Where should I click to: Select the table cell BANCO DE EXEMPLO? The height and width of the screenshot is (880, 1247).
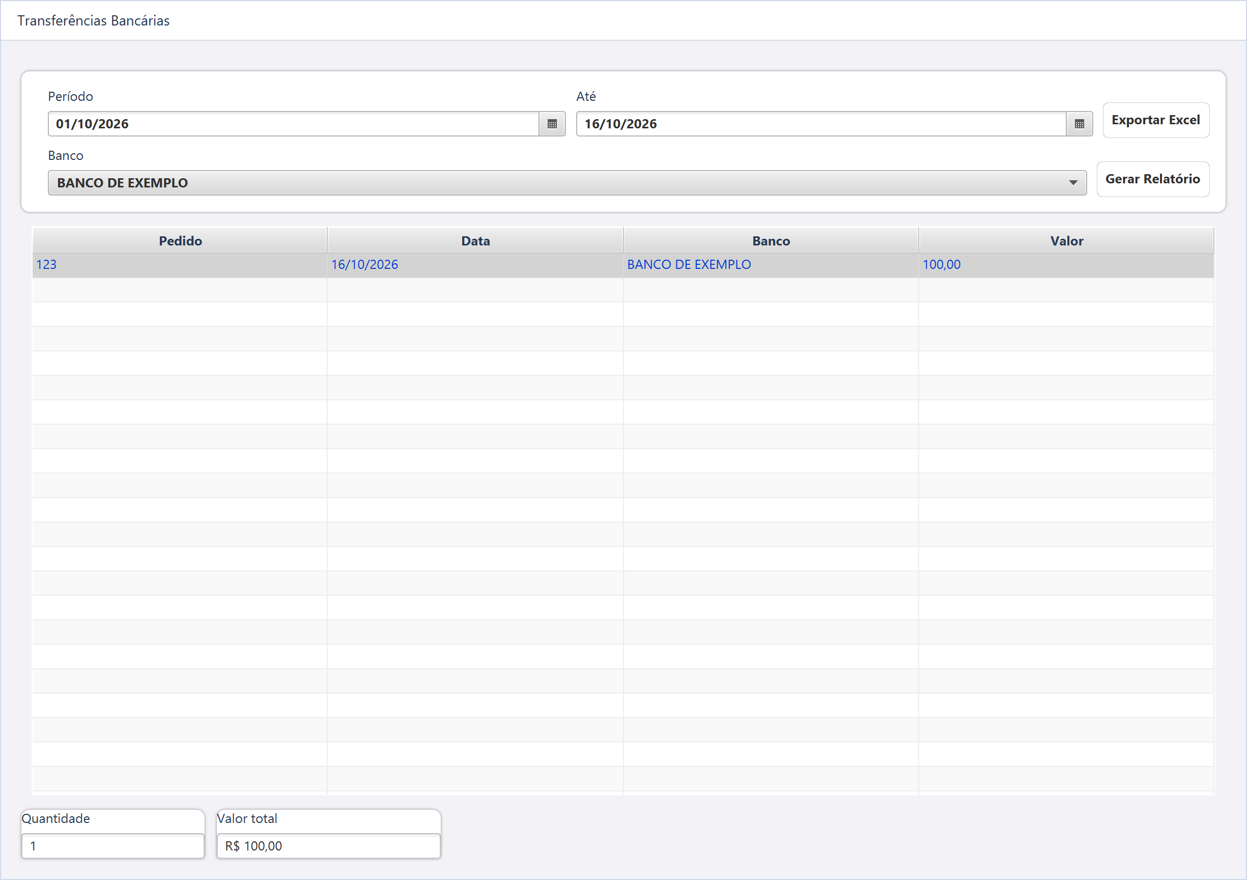pos(771,265)
